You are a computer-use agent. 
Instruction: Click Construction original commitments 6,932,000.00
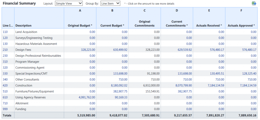[x=151, y=85]
